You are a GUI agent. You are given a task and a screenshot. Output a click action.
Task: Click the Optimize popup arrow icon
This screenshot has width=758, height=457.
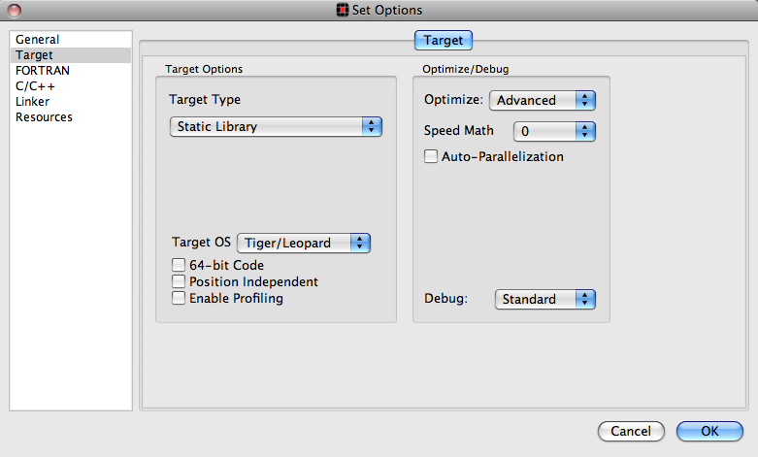(585, 100)
